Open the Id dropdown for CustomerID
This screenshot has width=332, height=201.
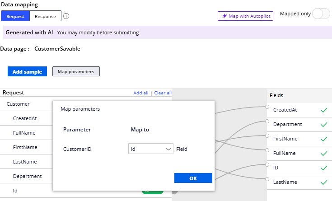(151, 149)
